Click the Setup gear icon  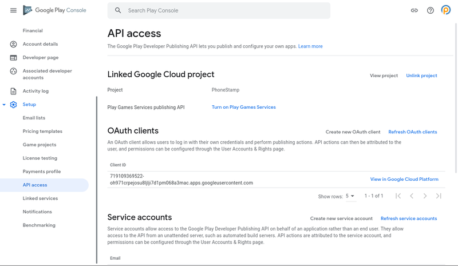coord(13,105)
